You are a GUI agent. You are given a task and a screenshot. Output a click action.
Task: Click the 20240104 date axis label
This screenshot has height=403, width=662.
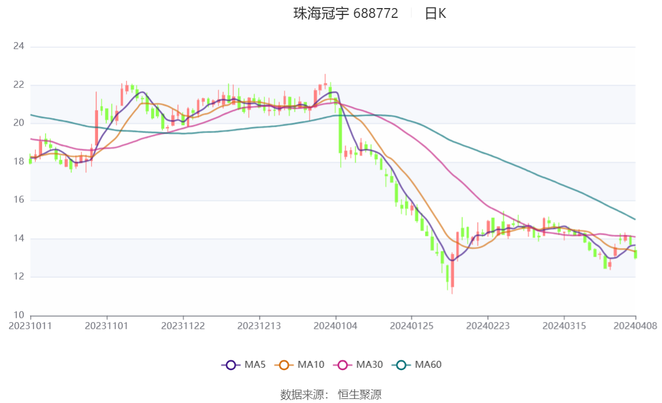coord(335,326)
